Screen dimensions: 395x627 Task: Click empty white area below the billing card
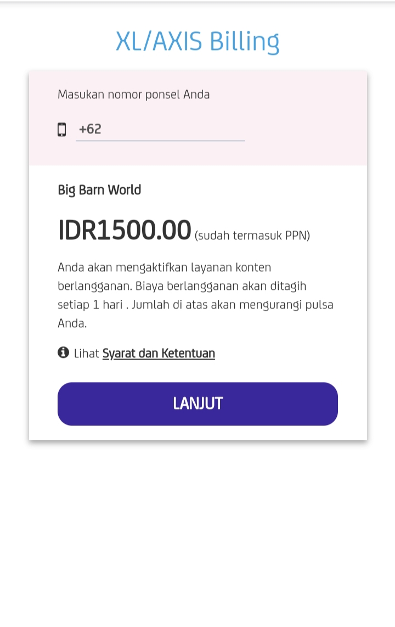click(x=198, y=527)
